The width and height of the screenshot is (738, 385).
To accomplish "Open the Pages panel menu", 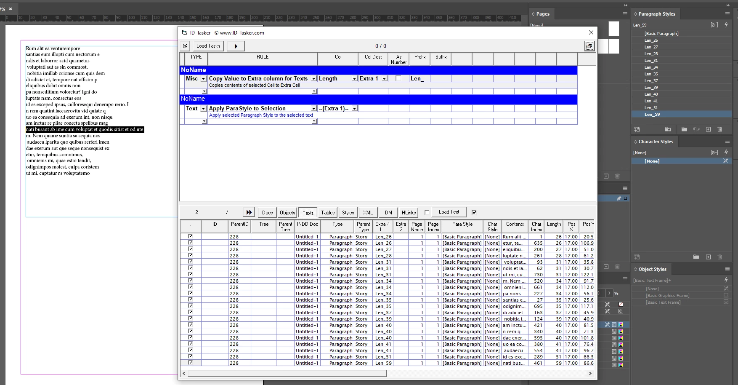I will [x=625, y=14].
